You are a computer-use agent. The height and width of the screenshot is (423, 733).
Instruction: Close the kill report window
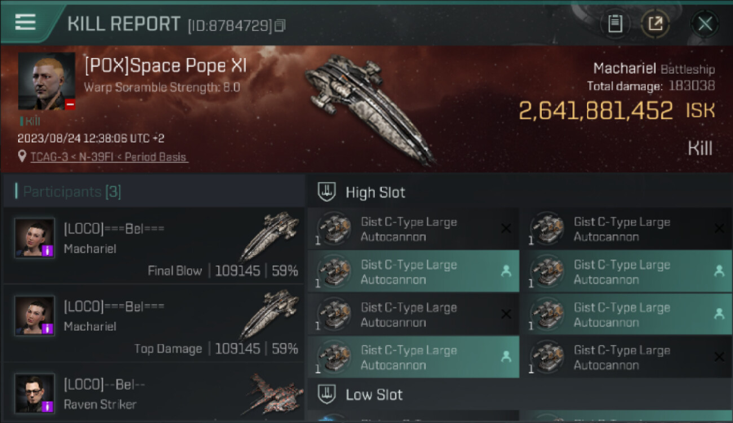[705, 24]
